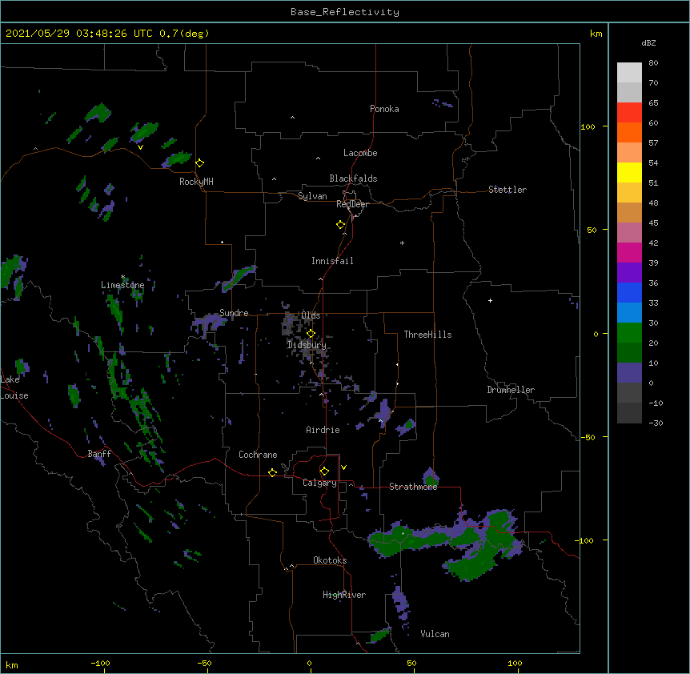Pick the red 60-65 dBZ legend swatch
The width and height of the screenshot is (690, 674).
click(x=629, y=113)
